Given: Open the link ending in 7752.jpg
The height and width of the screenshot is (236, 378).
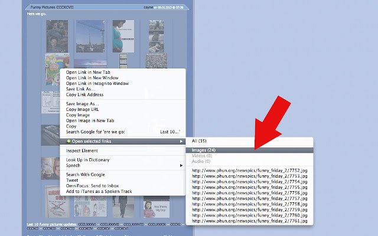Looking at the screenshot, I should click(249, 171).
